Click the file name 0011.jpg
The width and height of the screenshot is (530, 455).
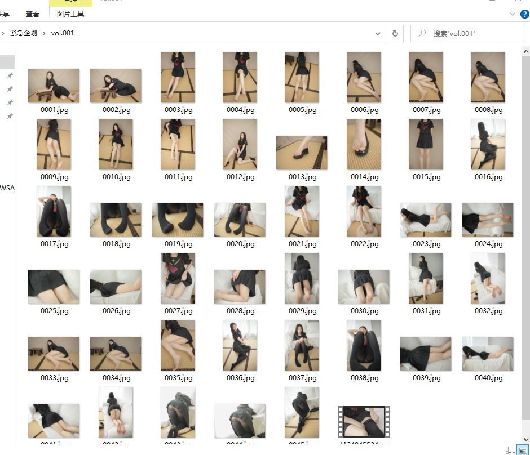click(x=179, y=176)
